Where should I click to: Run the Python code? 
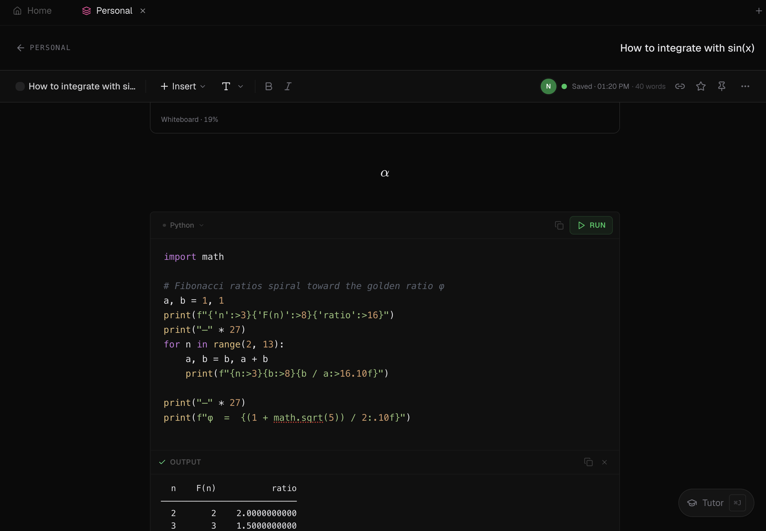(x=591, y=225)
